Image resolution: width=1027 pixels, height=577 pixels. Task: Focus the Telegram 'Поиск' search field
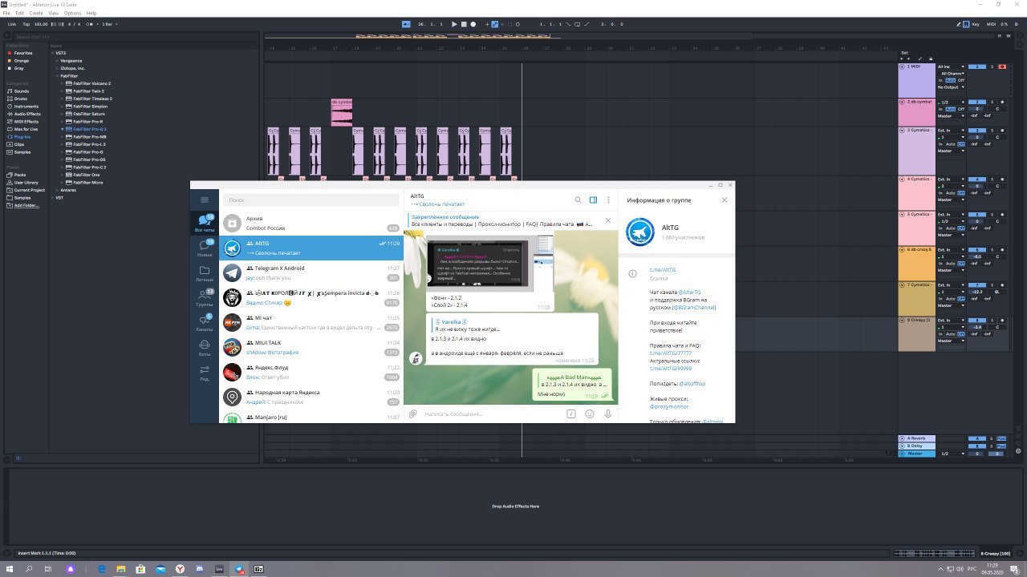(311, 200)
